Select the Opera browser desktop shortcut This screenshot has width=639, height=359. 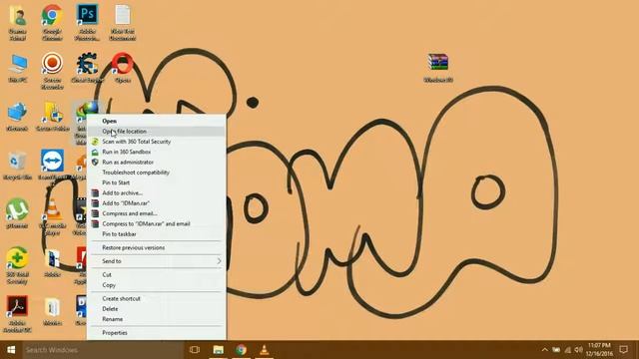point(122,69)
